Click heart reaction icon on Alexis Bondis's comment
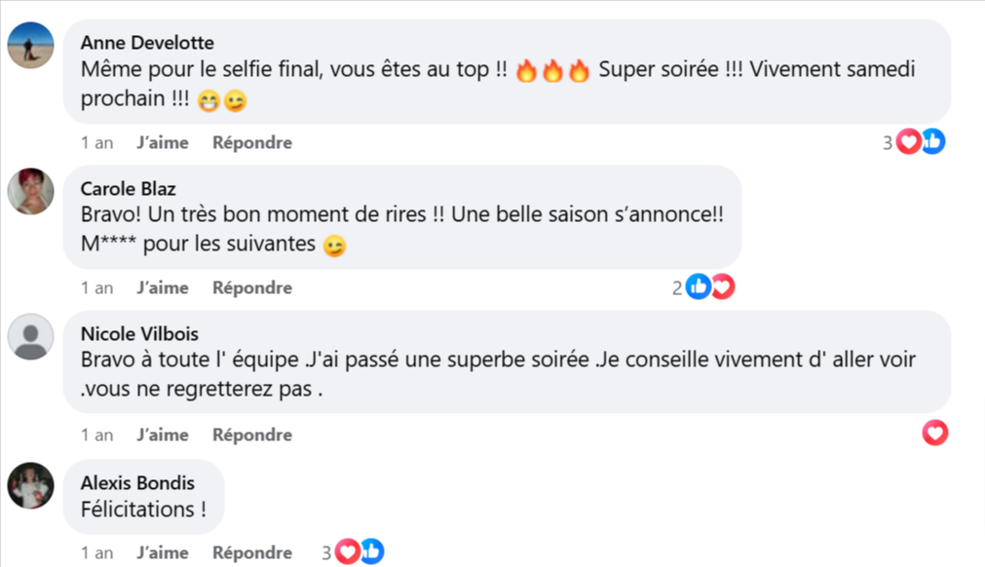Image resolution: width=985 pixels, height=567 pixels. point(348,552)
